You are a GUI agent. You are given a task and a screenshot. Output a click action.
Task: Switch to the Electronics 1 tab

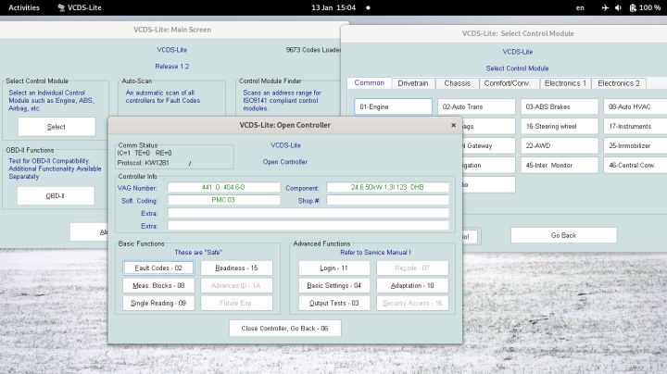coord(565,83)
